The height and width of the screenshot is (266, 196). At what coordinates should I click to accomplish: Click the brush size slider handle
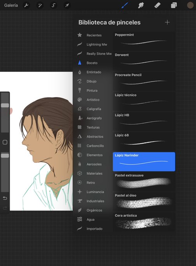5,105
